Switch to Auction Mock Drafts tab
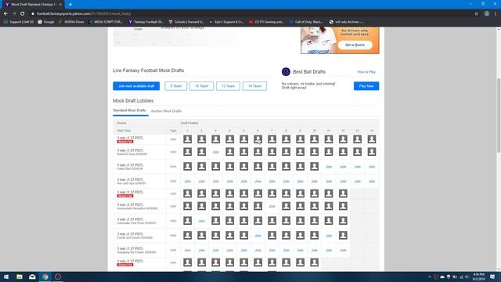Viewport: 501px width, 282px height. (166, 111)
